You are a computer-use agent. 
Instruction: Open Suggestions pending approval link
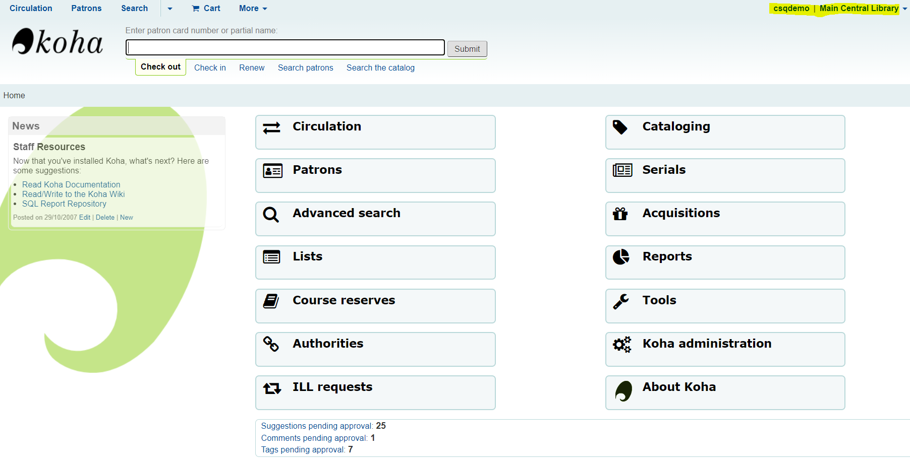pyautogui.click(x=317, y=426)
